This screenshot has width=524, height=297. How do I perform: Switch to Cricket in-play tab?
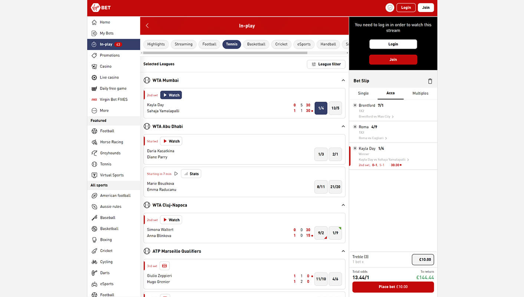pos(281,44)
